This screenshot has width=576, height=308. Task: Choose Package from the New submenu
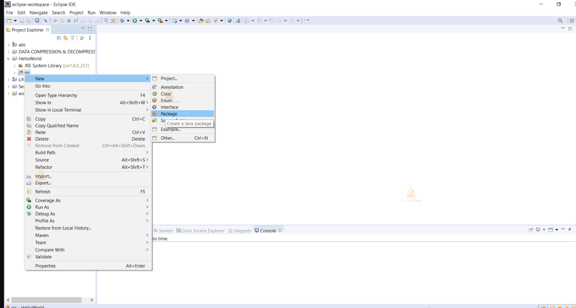183,114
